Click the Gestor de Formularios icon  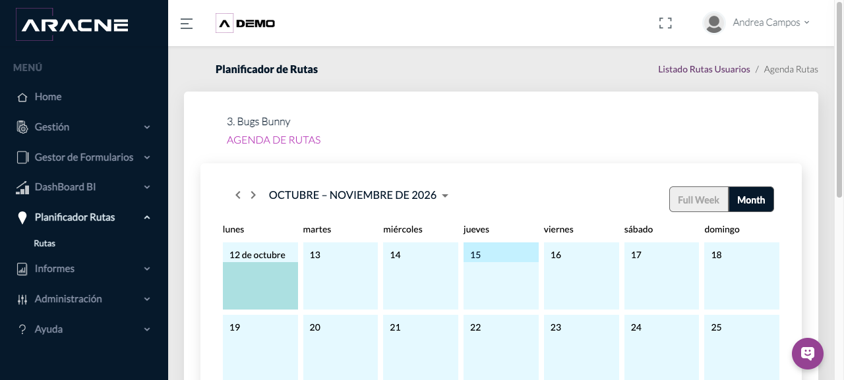click(x=22, y=157)
